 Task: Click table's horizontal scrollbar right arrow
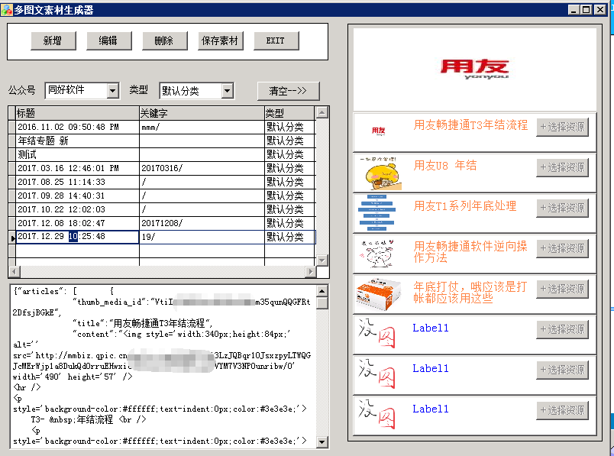(x=311, y=271)
